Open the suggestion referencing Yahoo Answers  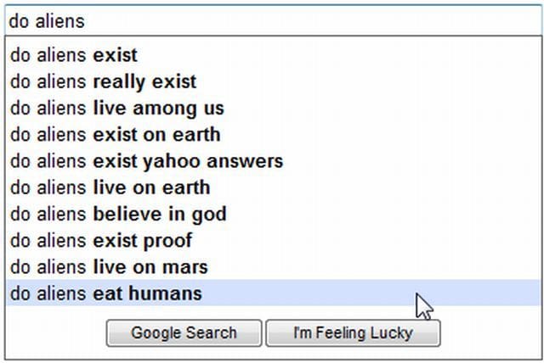(x=146, y=161)
